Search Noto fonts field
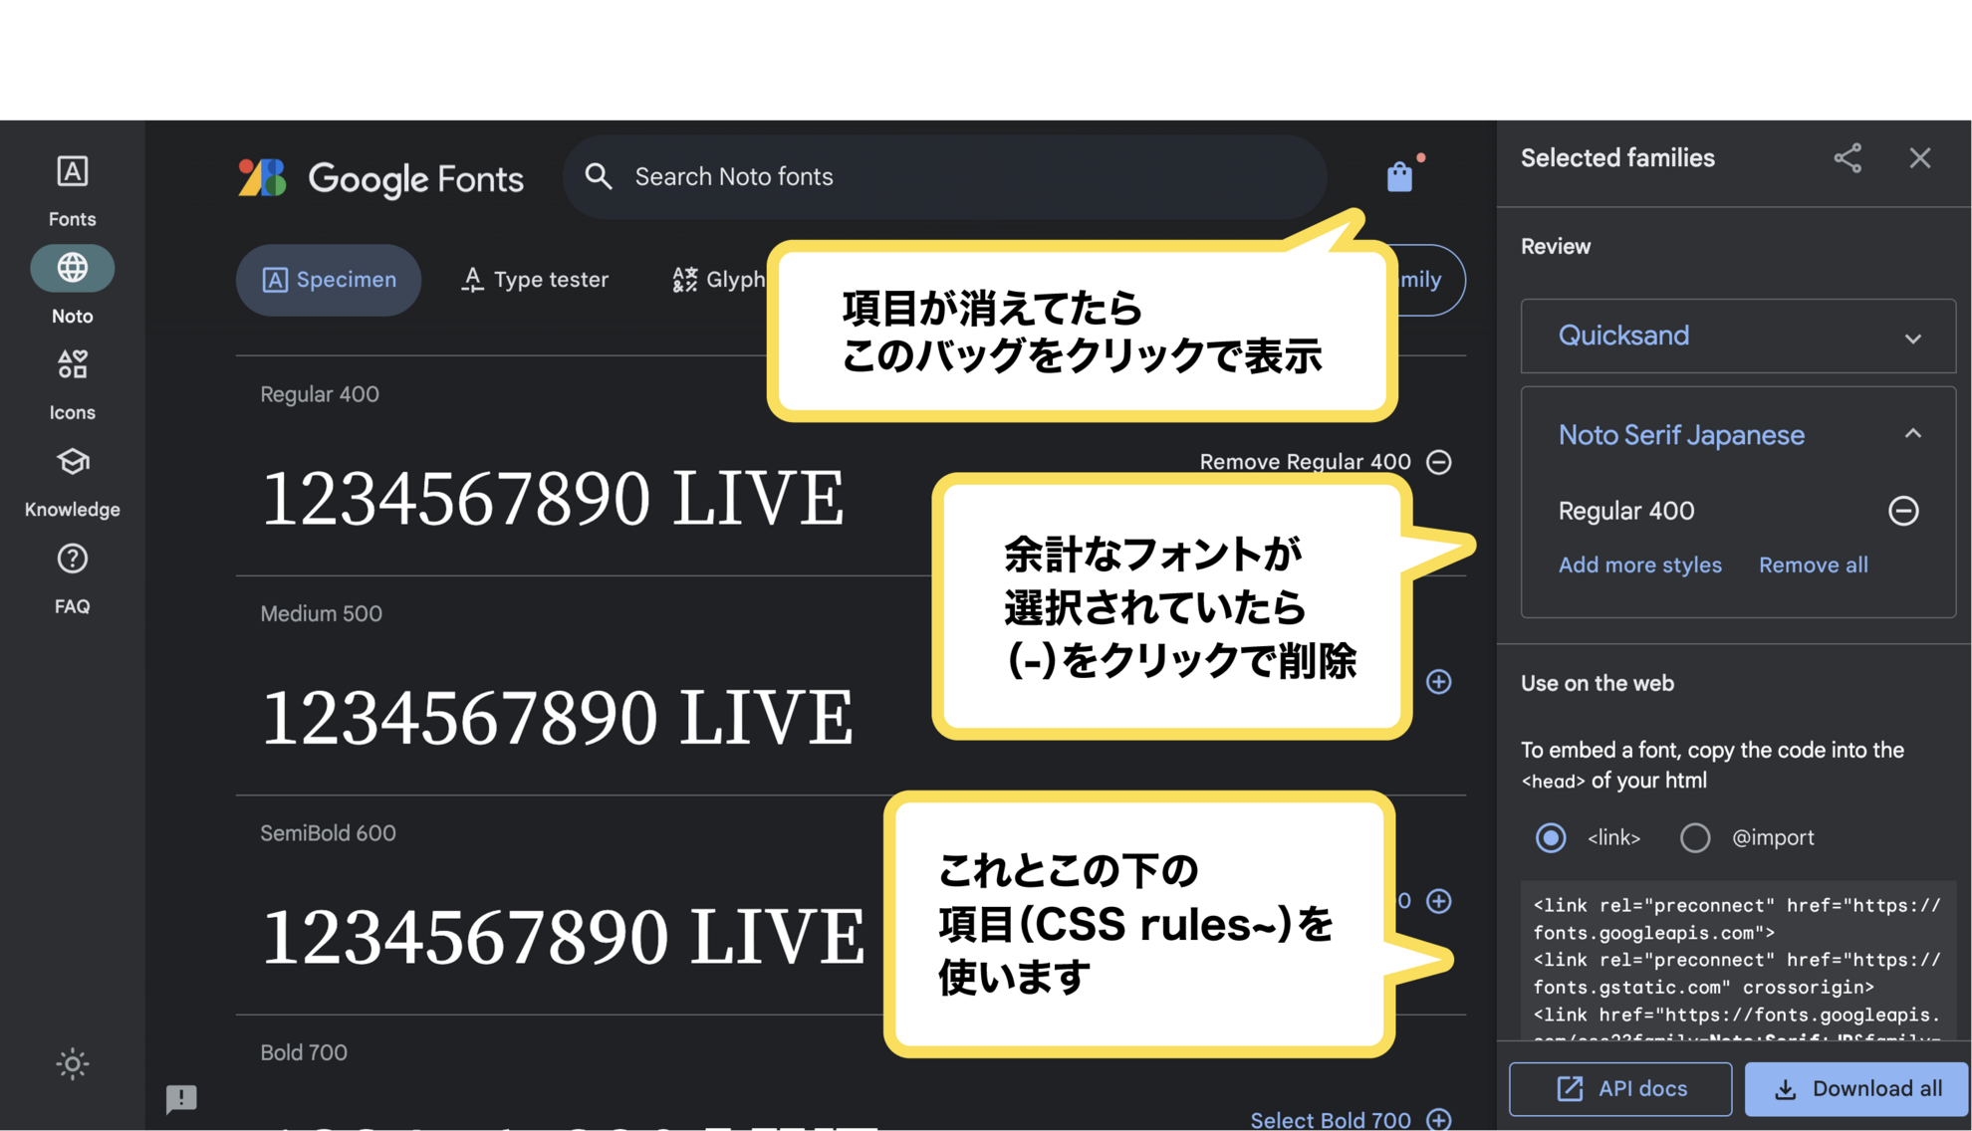1972x1131 pixels. tap(944, 176)
